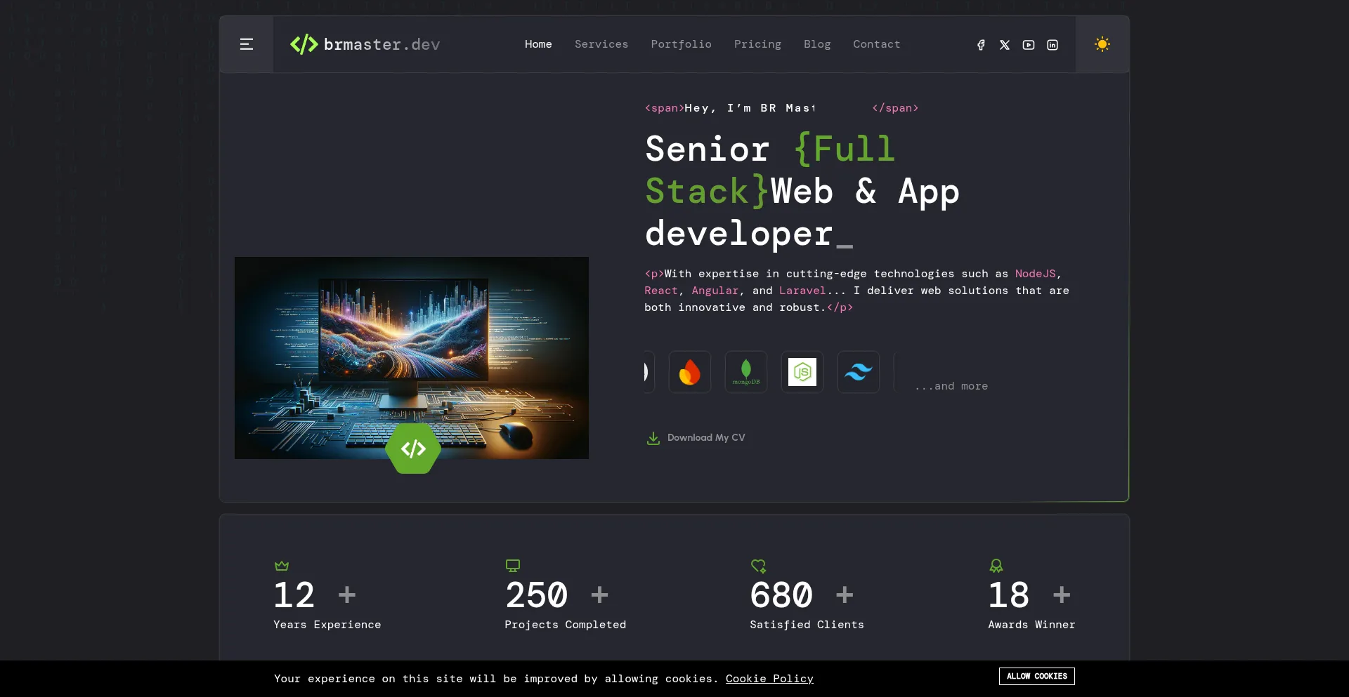Open the Facebook profile icon
1349x697 pixels.
981,45
